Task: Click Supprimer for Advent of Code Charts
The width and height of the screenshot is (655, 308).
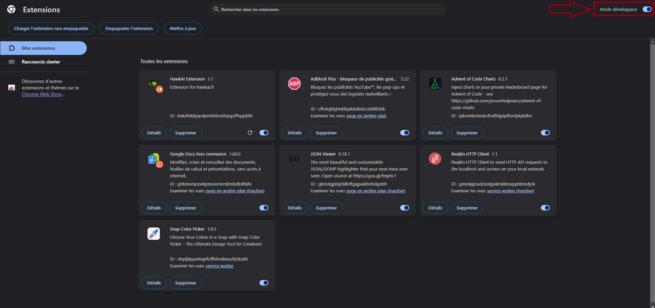Action: [x=467, y=133]
